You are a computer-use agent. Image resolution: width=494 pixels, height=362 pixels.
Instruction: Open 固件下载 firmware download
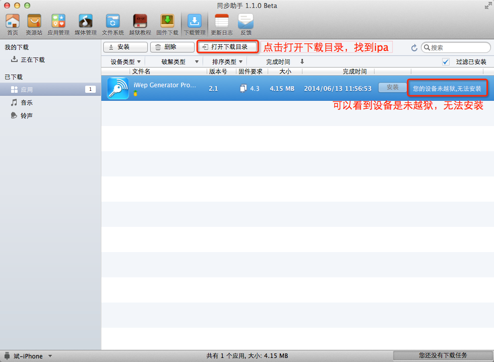pos(167,23)
